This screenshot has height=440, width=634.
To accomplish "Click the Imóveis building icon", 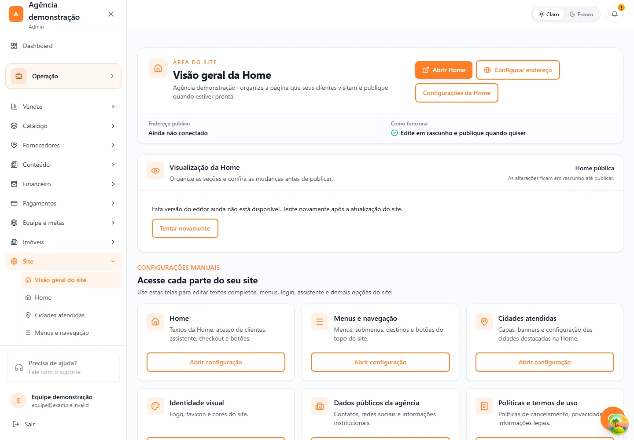I will [14, 242].
